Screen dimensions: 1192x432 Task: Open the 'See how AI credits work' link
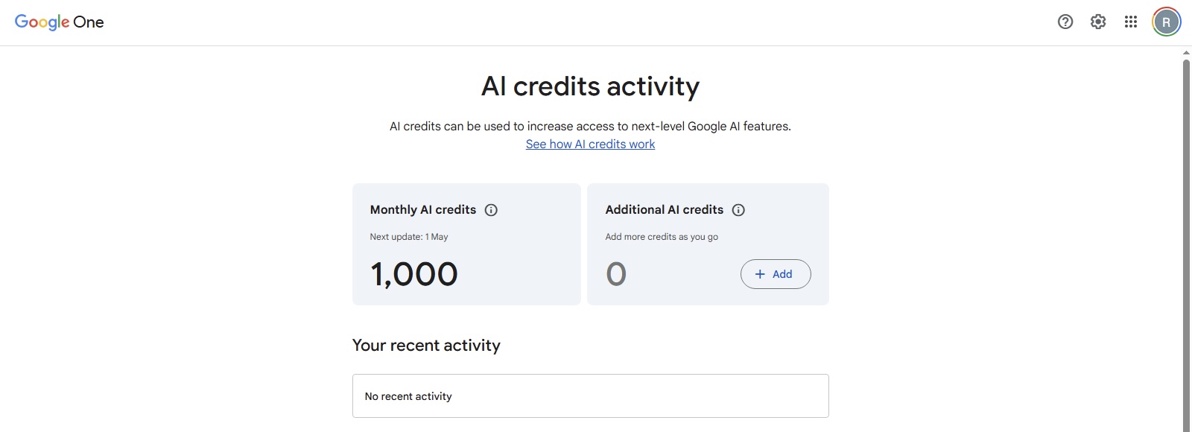tap(590, 144)
